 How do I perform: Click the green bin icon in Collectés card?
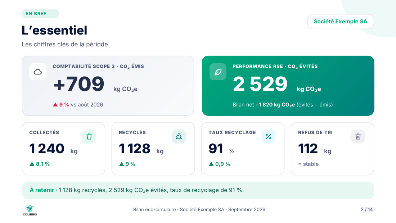89,136
